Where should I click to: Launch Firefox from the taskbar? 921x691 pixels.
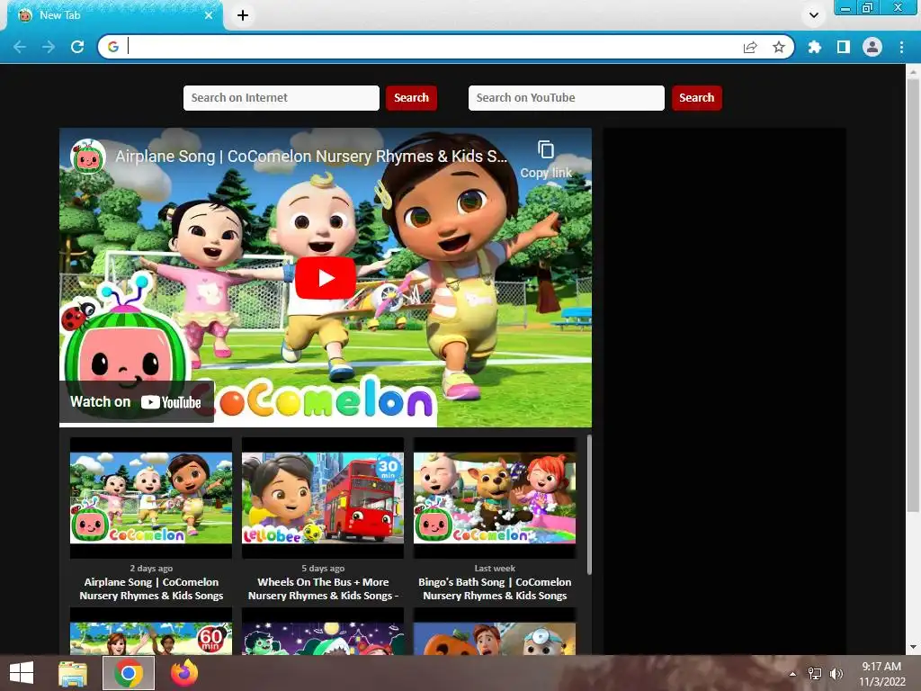pyautogui.click(x=183, y=673)
